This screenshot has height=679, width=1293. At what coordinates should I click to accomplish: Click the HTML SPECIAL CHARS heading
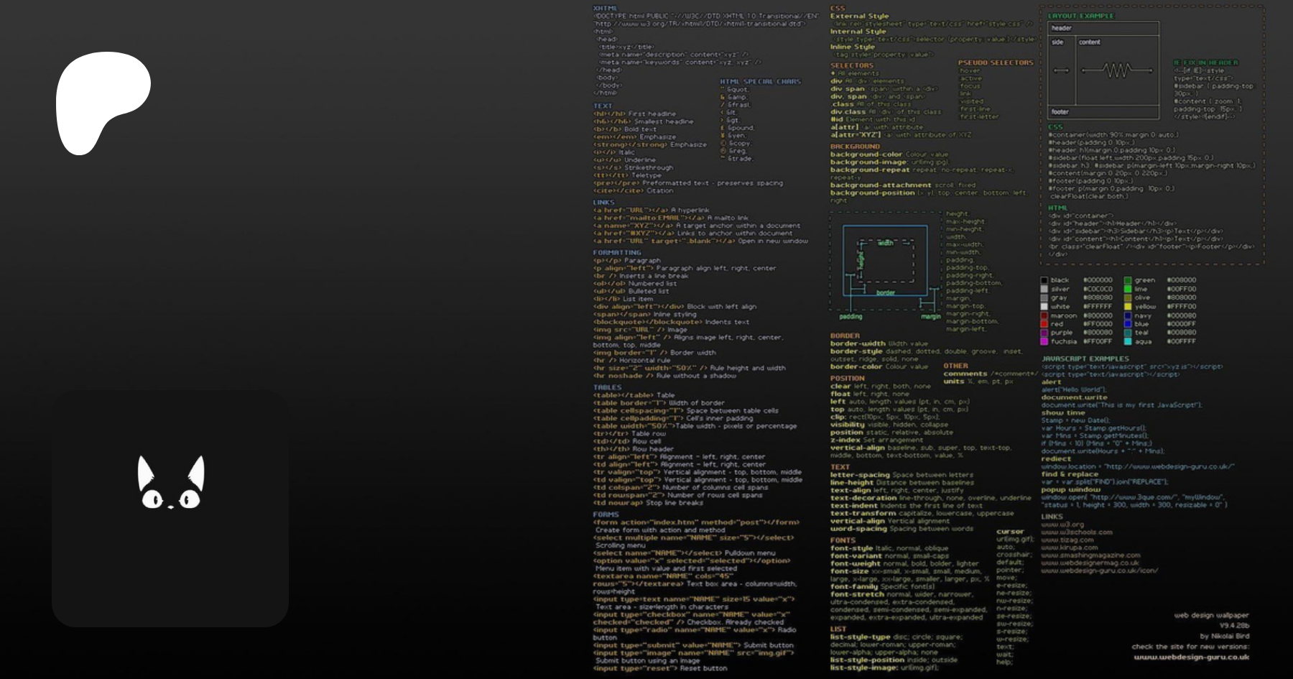coord(760,82)
